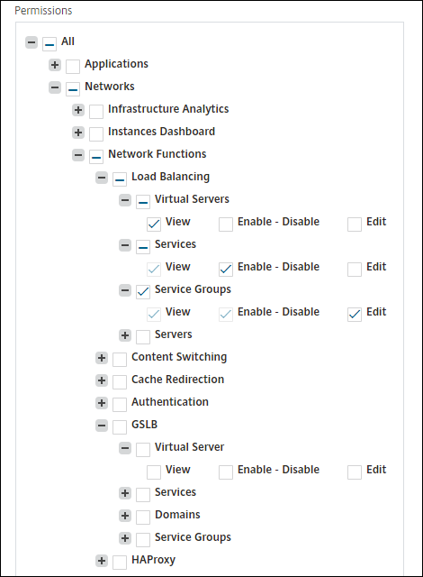Image resolution: width=423 pixels, height=577 pixels.
Task: Uncheck Edit under Load Balancing Service Groups
Action: [x=355, y=315]
